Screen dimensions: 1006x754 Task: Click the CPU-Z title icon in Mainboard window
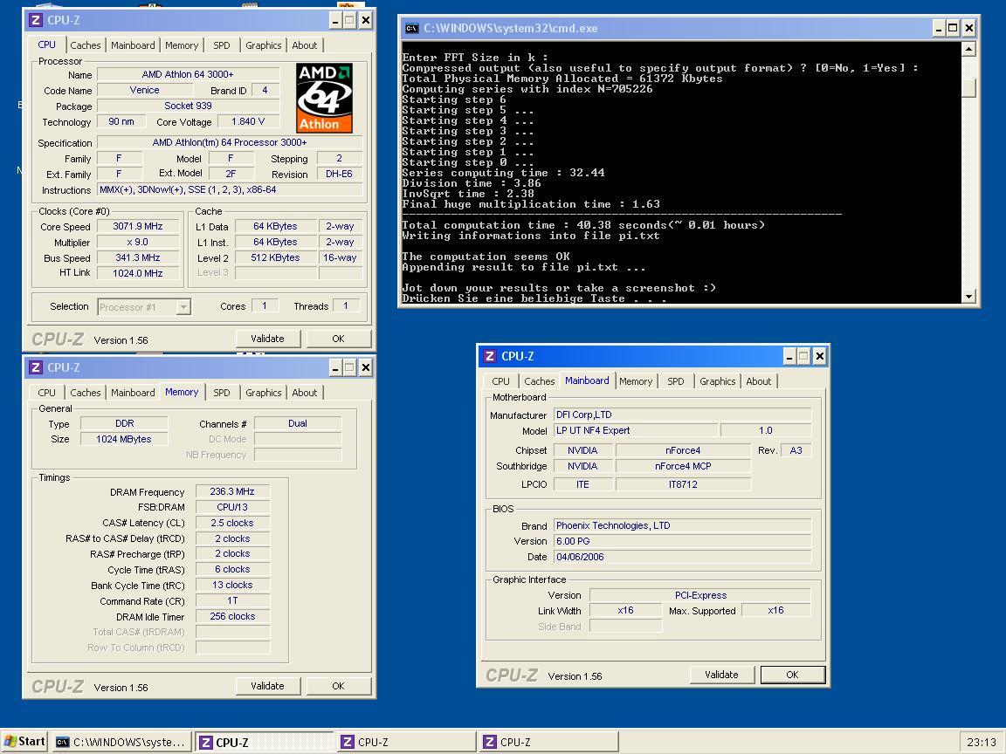coord(490,356)
